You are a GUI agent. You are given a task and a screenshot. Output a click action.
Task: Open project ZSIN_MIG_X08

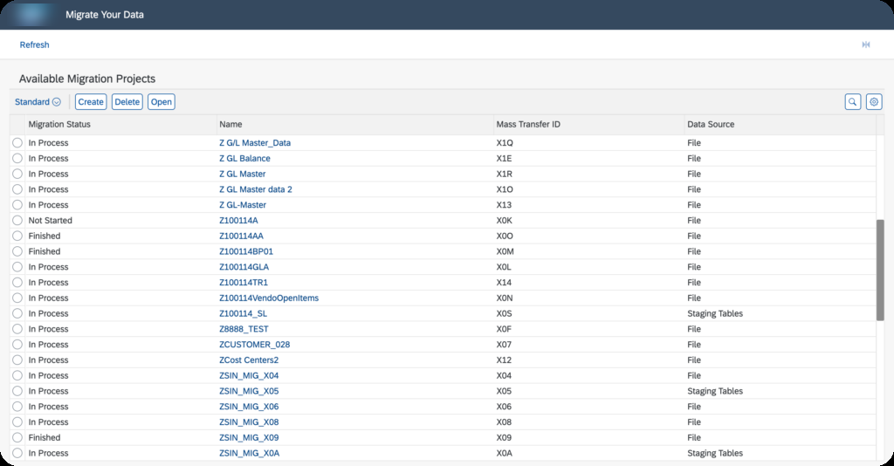(249, 422)
